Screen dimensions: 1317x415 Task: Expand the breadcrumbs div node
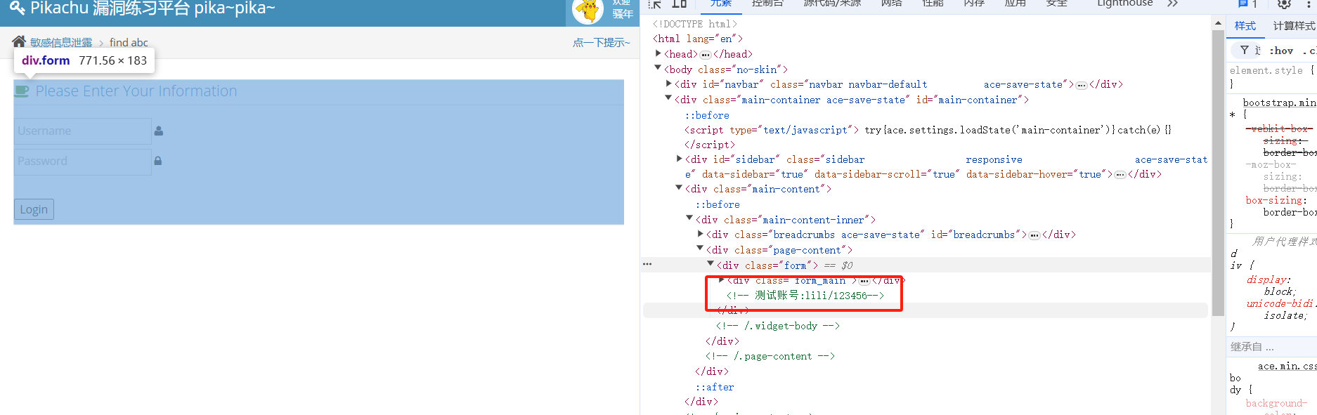(x=701, y=234)
